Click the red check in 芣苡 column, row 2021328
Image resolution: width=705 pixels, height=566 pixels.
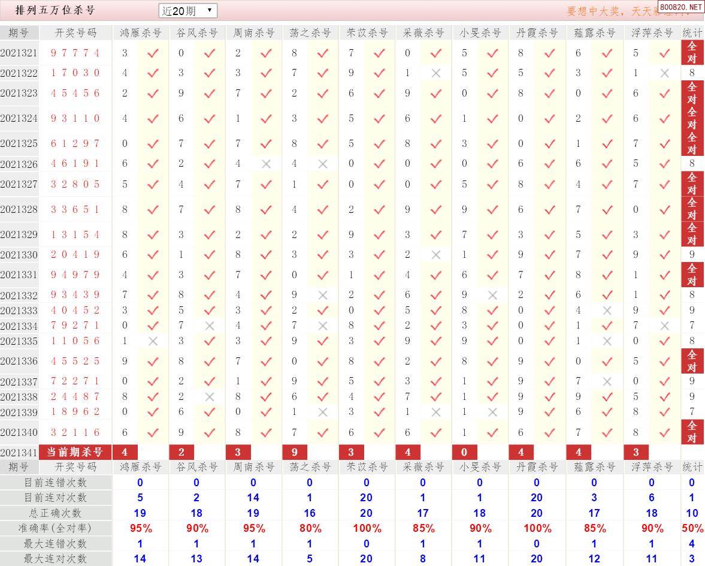coord(379,209)
